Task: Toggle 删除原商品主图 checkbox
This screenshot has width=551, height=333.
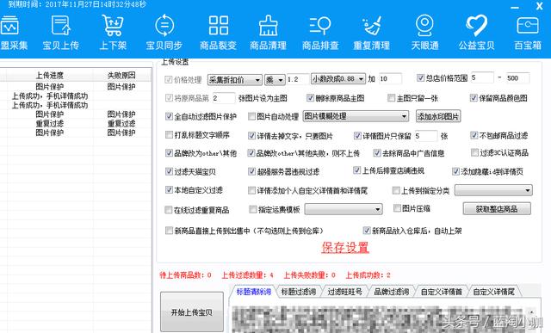Action: click(x=310, y=97)
